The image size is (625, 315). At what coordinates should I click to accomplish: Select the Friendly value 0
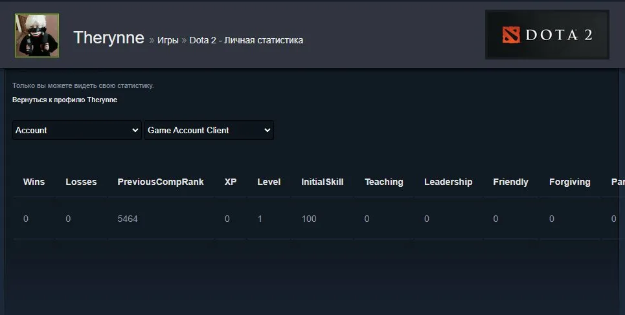tap(496, 219)
